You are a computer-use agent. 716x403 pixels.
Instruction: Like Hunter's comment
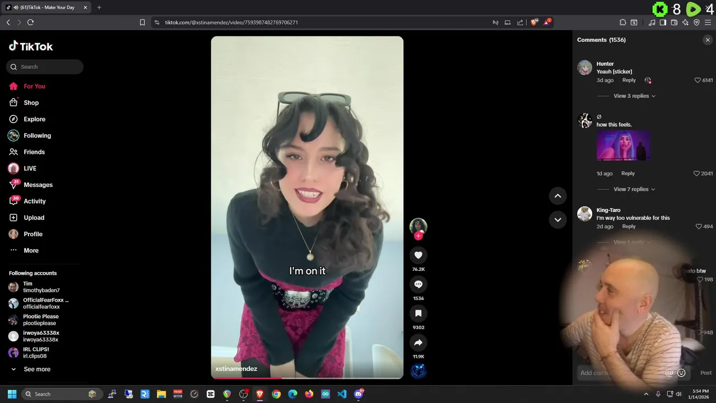[698, 80]
